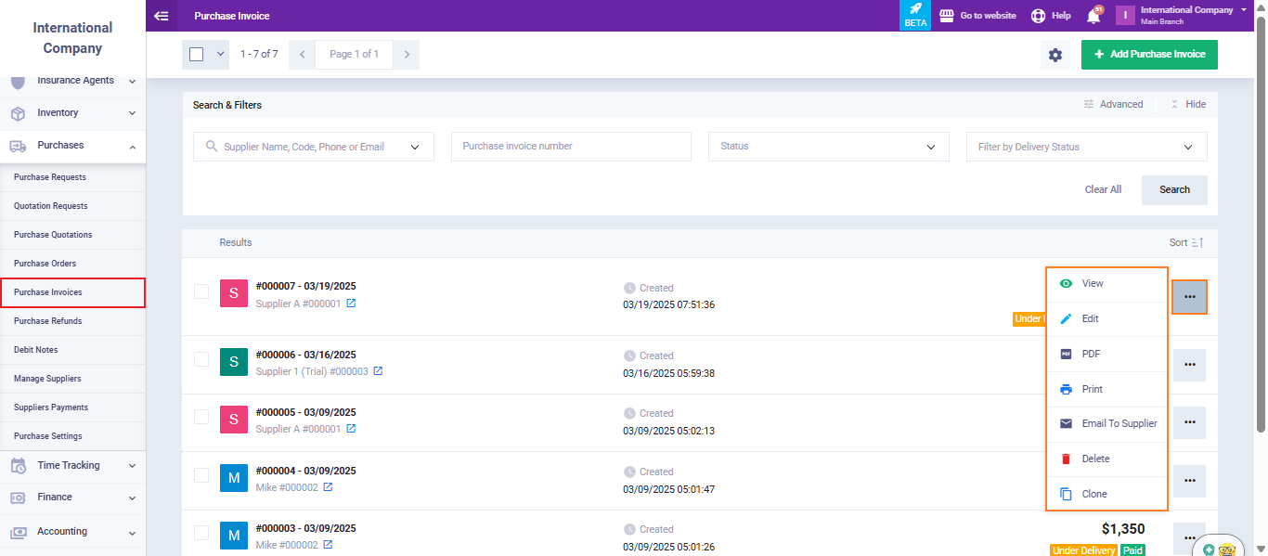Check the box for invoice #000007
The height and width of the screenshot is (556, 1268).
pyautogui.click(x=201, y=291)
